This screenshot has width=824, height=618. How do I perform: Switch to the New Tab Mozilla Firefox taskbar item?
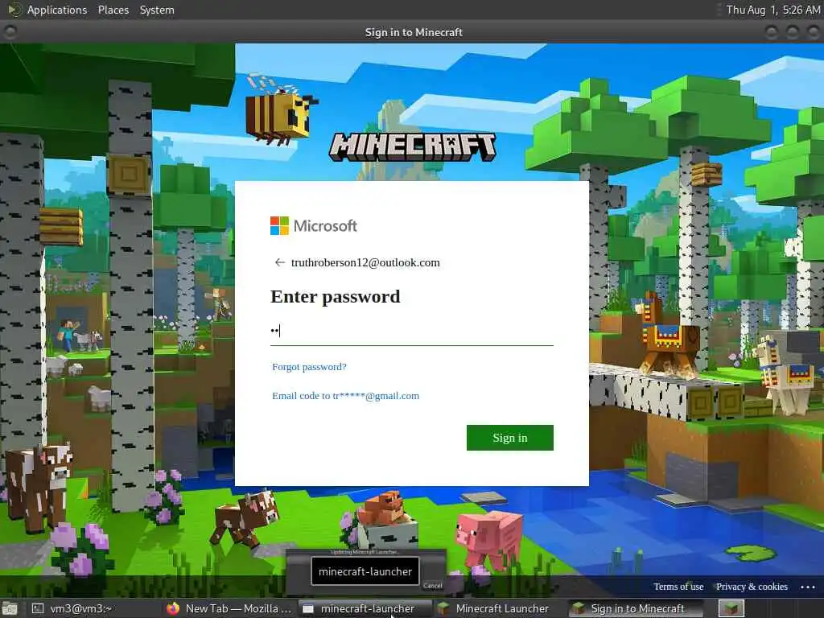tap(229, 608)
